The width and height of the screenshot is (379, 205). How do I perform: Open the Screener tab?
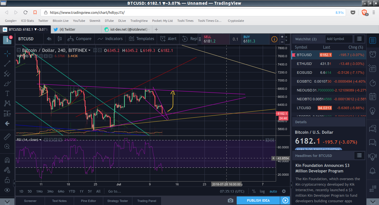click(x=30, y=201)
